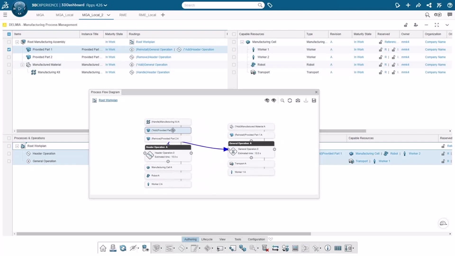The height and width of the screenshot is (256, 455).
Task: Click the database delete icon with red X
Action: pos(265,248)
